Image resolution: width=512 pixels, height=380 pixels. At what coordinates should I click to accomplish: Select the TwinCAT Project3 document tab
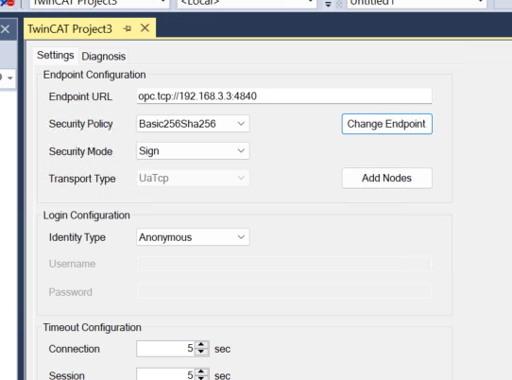[70, 28]
